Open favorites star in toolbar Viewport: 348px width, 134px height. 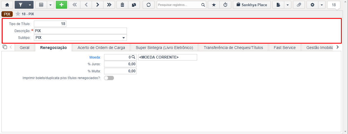[x=213, y=5]
